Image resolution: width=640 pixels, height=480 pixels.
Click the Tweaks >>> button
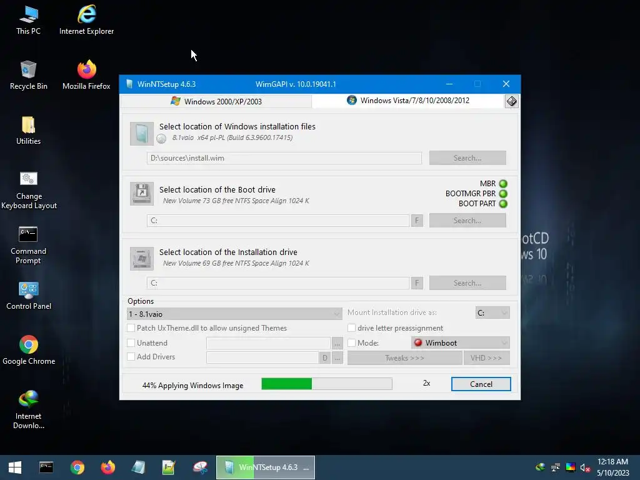[x=404, y=358]
